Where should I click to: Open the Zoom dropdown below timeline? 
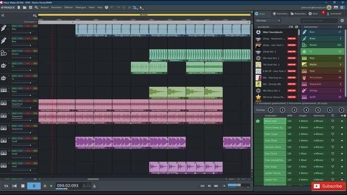233,179
